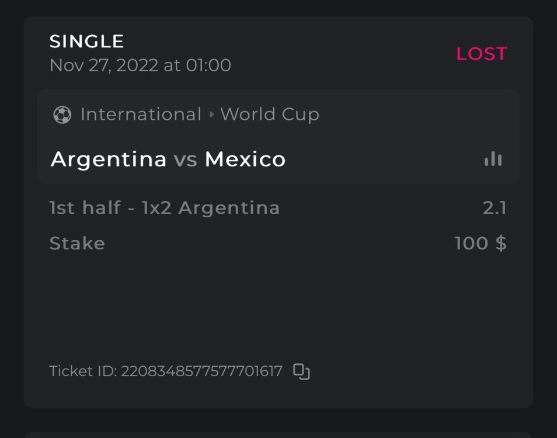Viewport: 557px width, 438px height.
Task: Click the 'Ticket ID:' label
Action: click(83, 371)
